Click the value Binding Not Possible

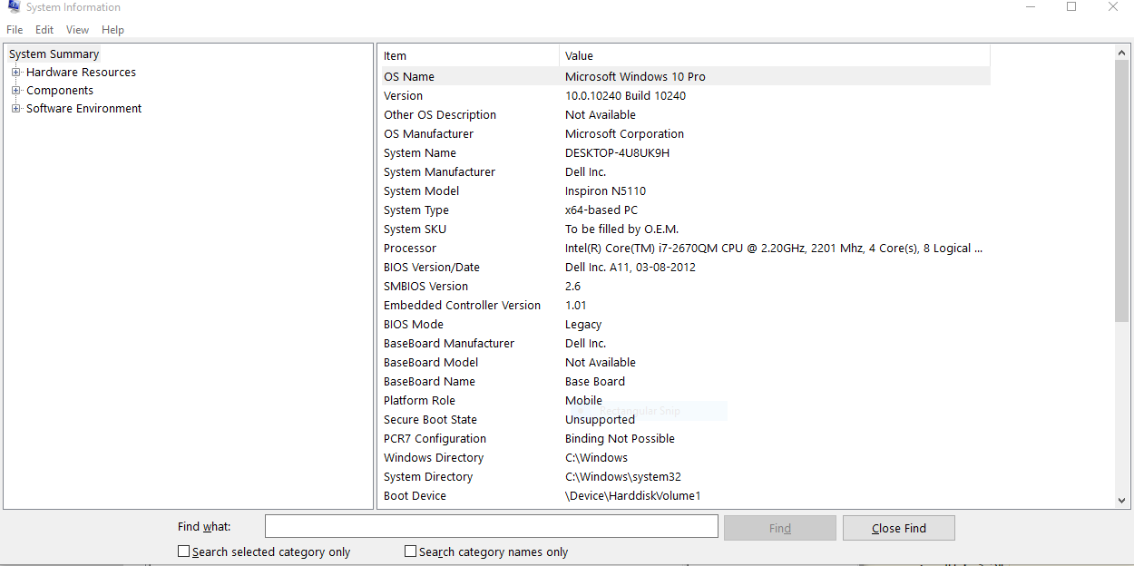coord(620,439)
